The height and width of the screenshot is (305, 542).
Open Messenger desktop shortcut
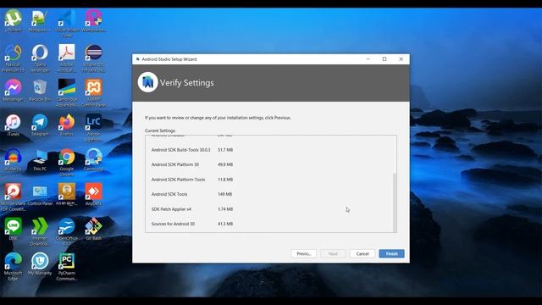pyautogui.click(x=14, y=91)
